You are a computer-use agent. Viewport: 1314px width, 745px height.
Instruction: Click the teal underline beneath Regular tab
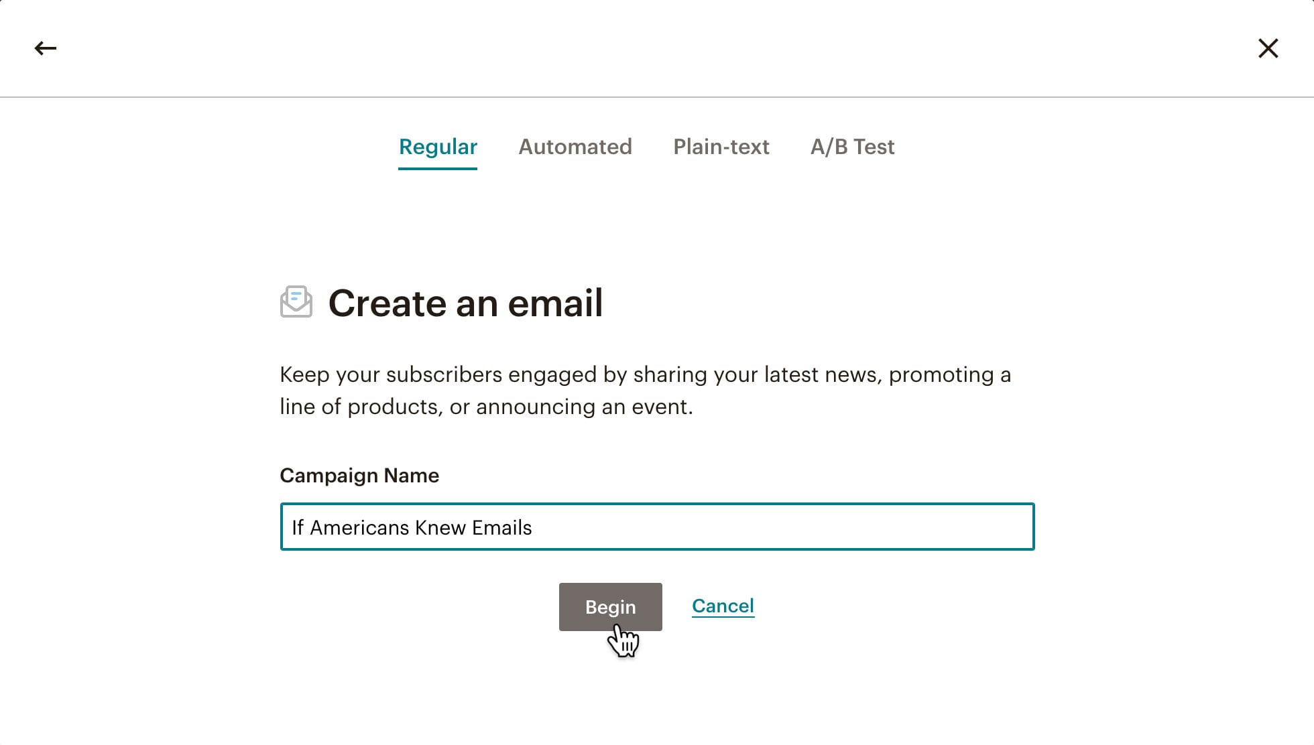coord(438,168)
